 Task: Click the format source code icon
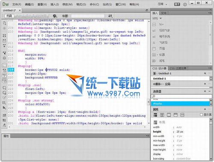[x=4, y=125]
